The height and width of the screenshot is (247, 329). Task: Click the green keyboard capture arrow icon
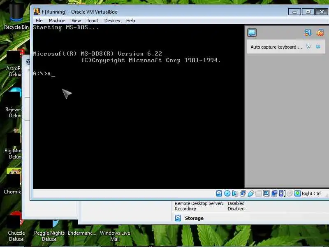[297, 193]
